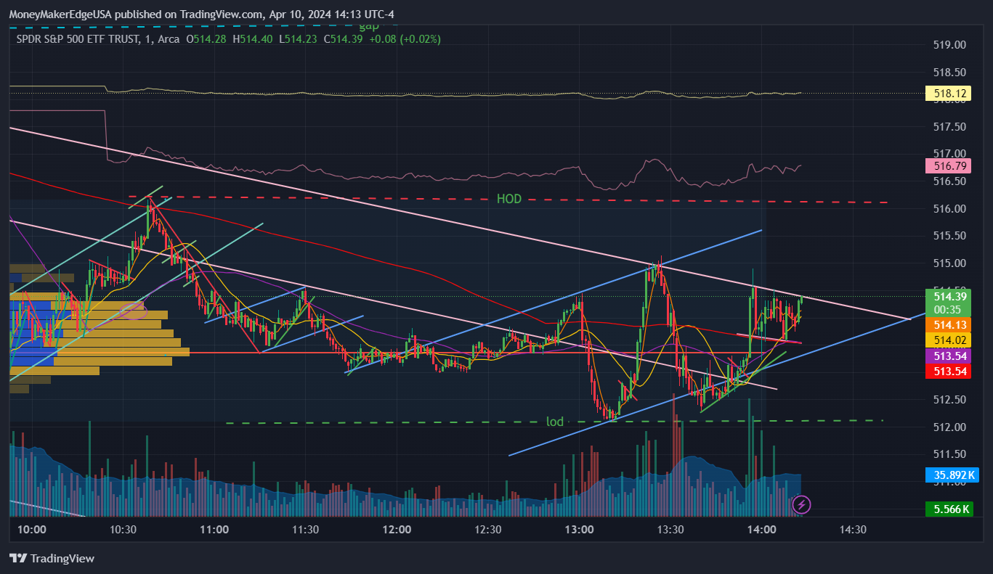
Task: Click the 516.00 price axis label
Action: [949, 208]
